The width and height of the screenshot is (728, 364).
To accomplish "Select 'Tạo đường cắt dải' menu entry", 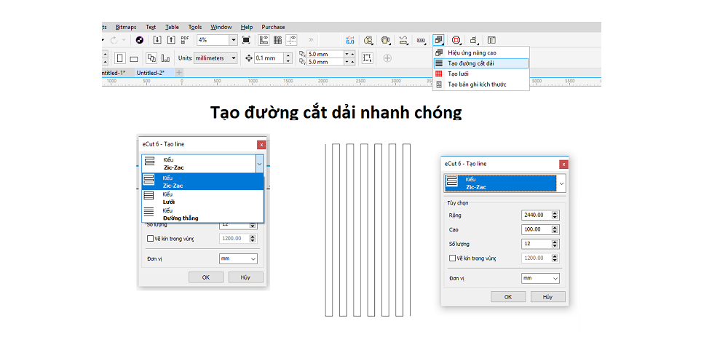I will coord(481,63).
